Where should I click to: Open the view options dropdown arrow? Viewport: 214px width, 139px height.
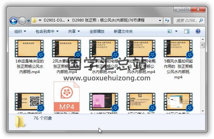(x=176, y=31)
